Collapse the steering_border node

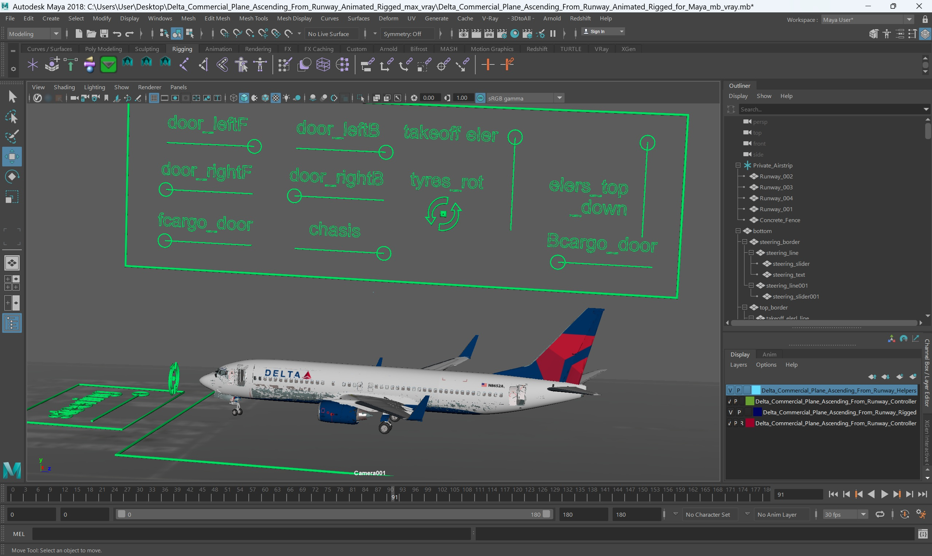pos(745,242)
